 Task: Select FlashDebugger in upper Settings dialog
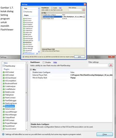click(28, 39)
